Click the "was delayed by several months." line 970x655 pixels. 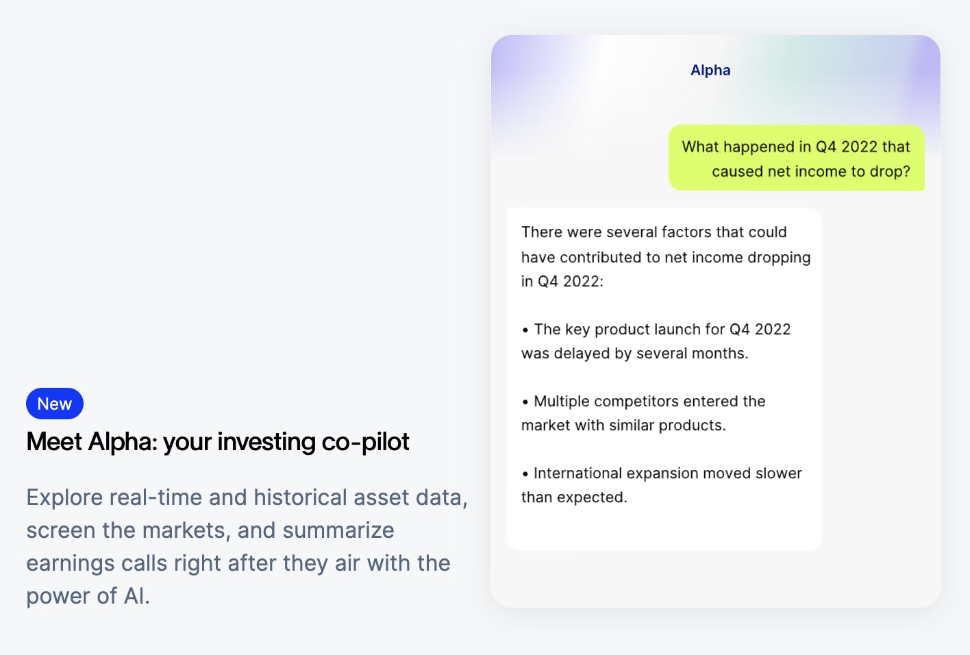[634, 354]
